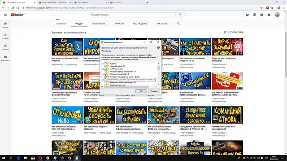
Task: Switch to the fourth YouTube browser tab
Action: click(126, 3)
